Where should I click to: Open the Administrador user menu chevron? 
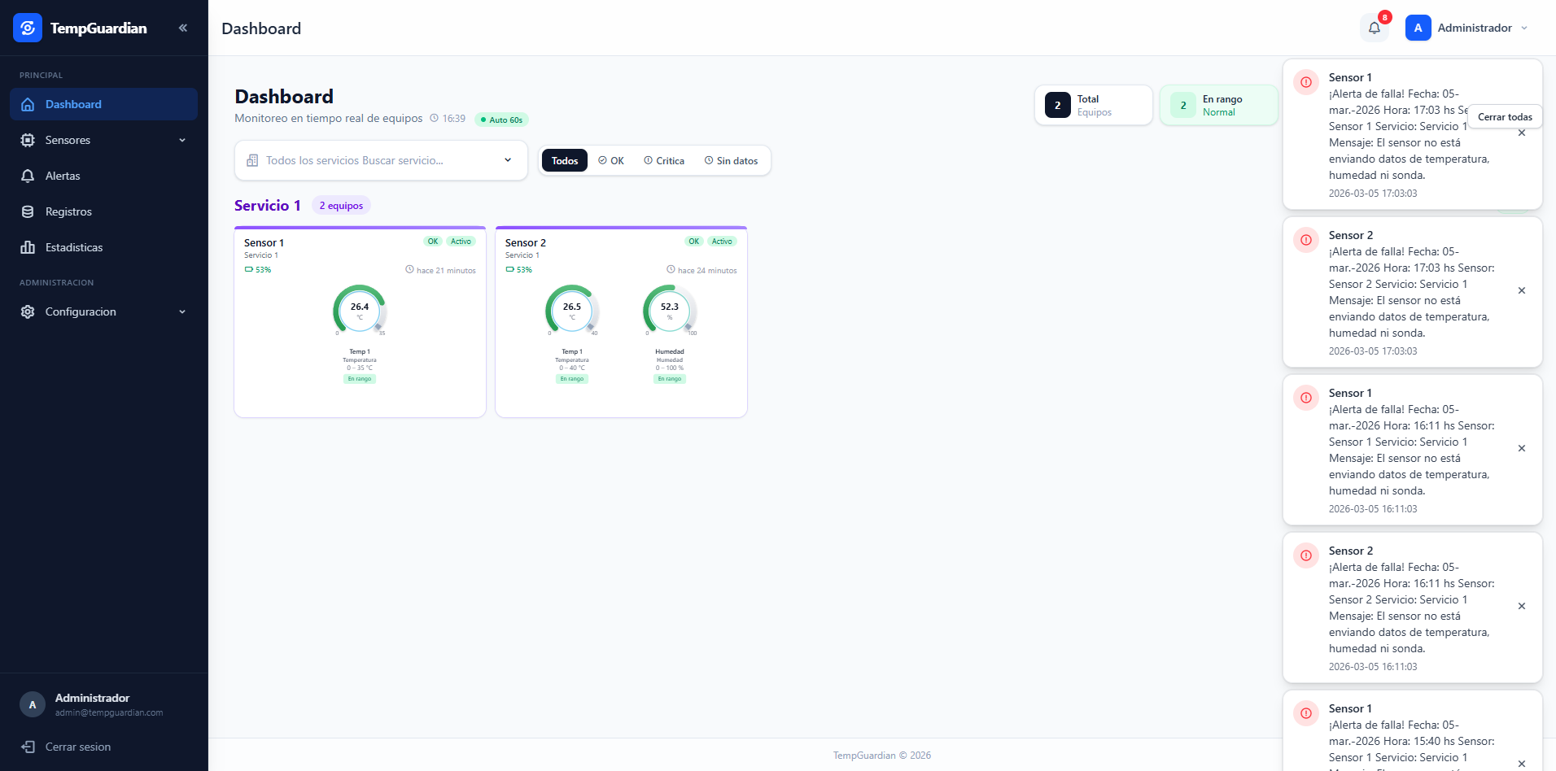tap(1524, 28)
